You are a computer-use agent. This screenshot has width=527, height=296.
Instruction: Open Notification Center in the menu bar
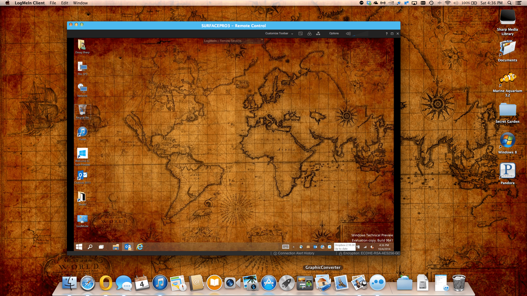(518, 3)
